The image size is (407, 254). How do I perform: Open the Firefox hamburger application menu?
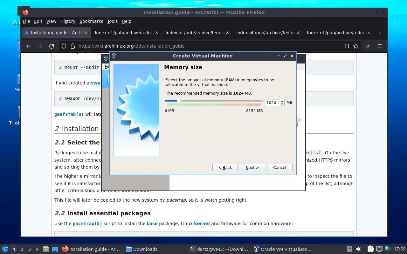tap(380, 46)
